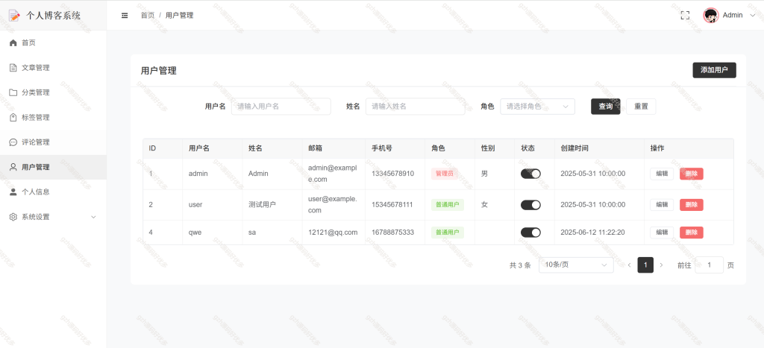Click the user@example.com email cell
Image resolution: width=764 pixels, height=348 pixels.
pyautogui.click(x=332, y=205)
